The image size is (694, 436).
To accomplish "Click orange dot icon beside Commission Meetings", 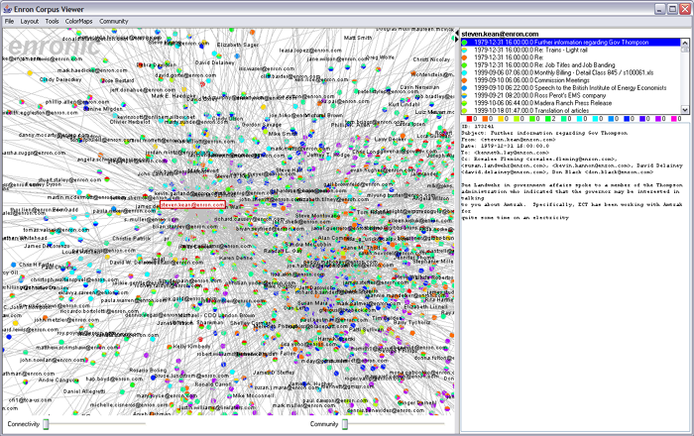I will (465, 80).
